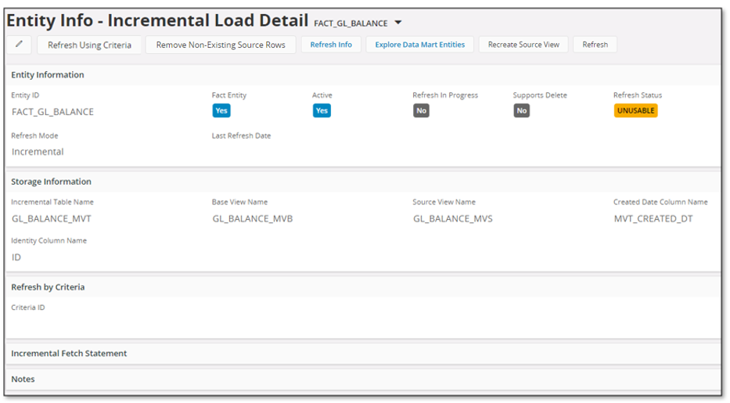Click Recreate Source View button

[523, 45]
